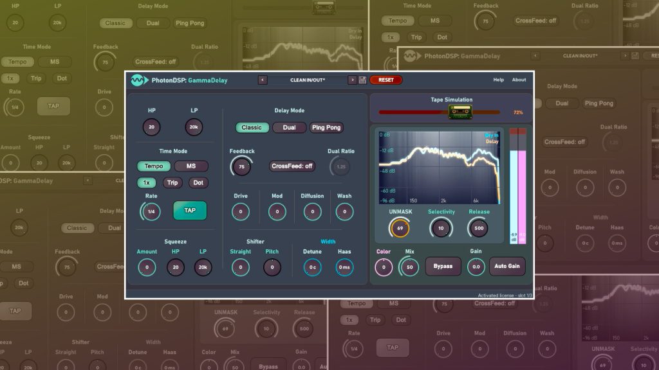Viewport: 659px width, 370px height.
Task: Toggle the CrossFeed: off button
Action: coord(292,166)
